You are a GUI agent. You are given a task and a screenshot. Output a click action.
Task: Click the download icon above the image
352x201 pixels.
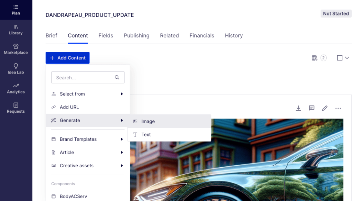tap(298, 108)
